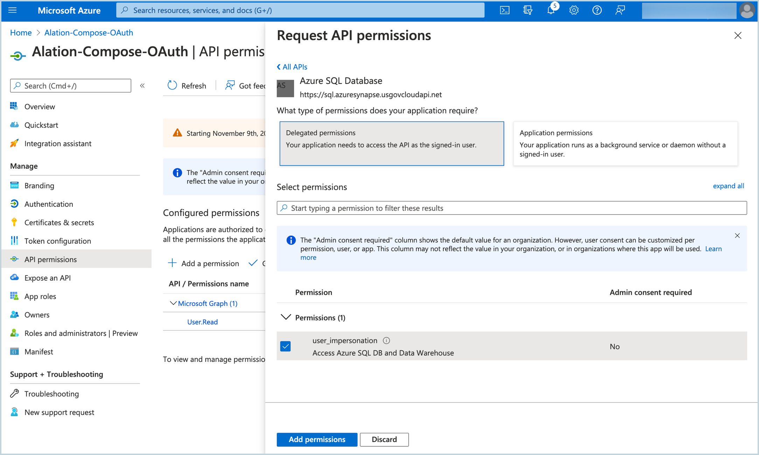The width and height of the screenshot is (759, 455).
Task: Click the Authentication icon
Action: click(x=14, y=204)
